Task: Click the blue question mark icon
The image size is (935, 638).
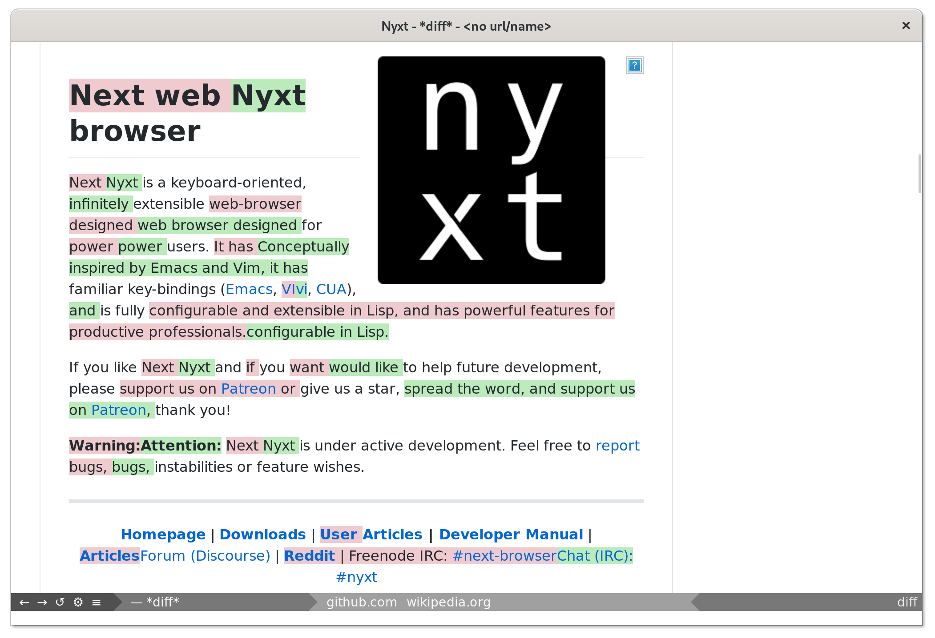Action: point(634,66)
